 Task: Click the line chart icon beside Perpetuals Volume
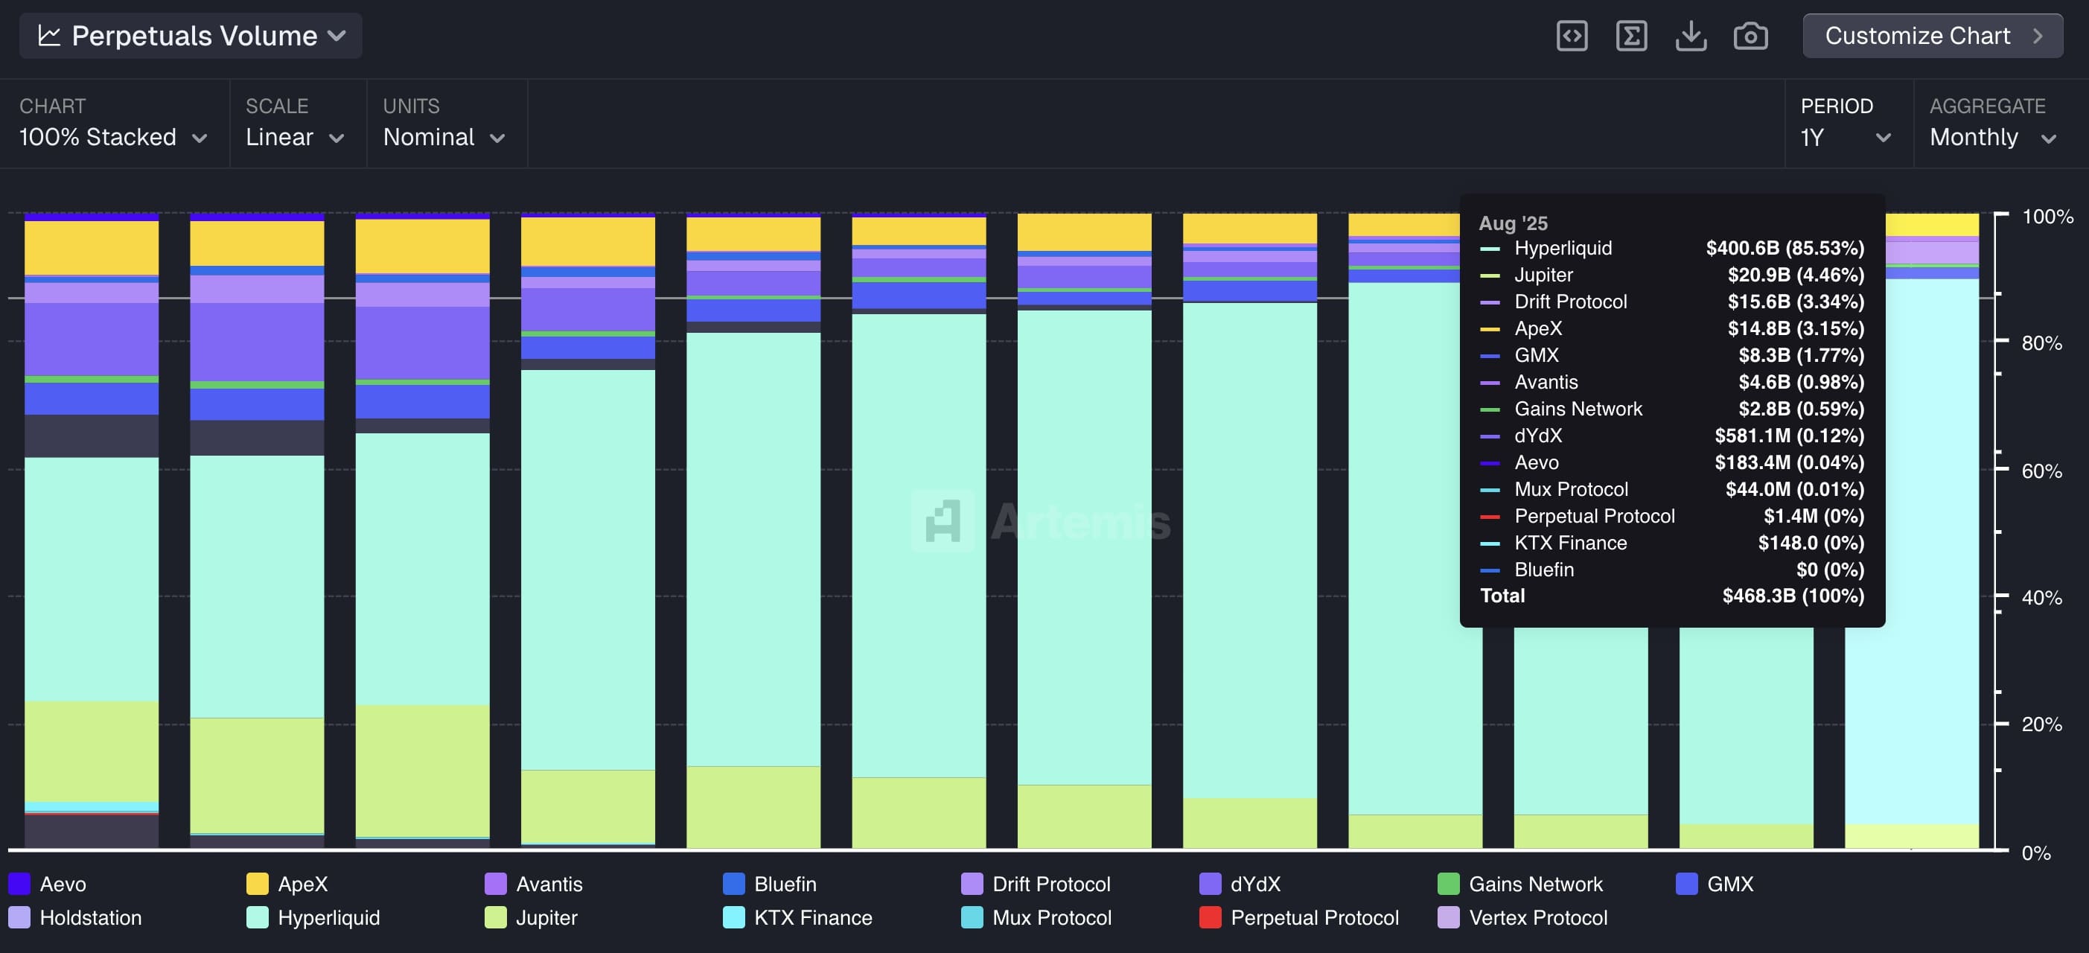point(48,36)
